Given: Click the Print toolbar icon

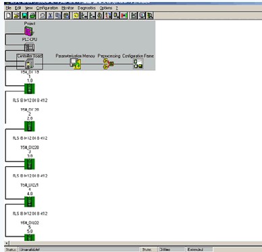Looking at the screenshot, I should 32,16.
